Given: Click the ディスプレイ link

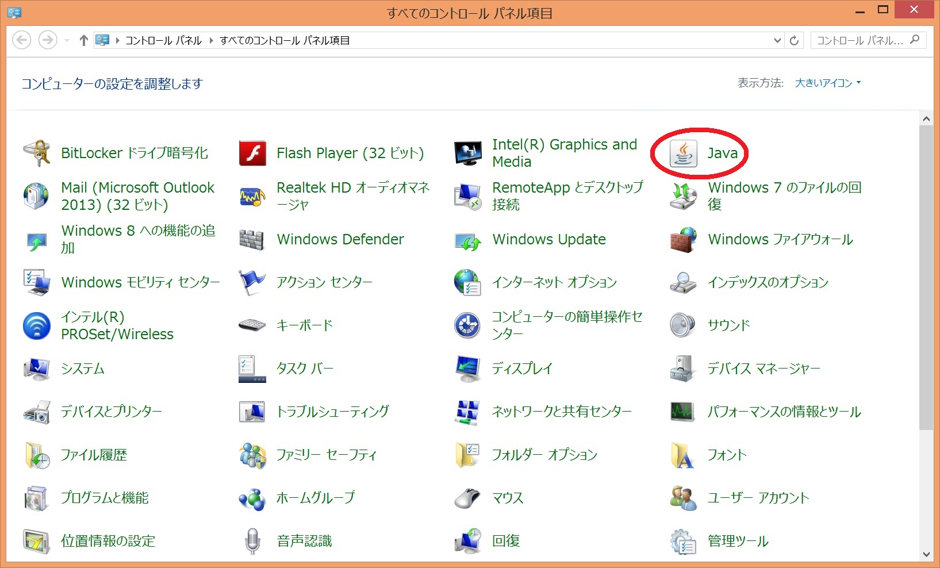Looking at the screenshot, I should pyautogui.click(x=522, y=369).
